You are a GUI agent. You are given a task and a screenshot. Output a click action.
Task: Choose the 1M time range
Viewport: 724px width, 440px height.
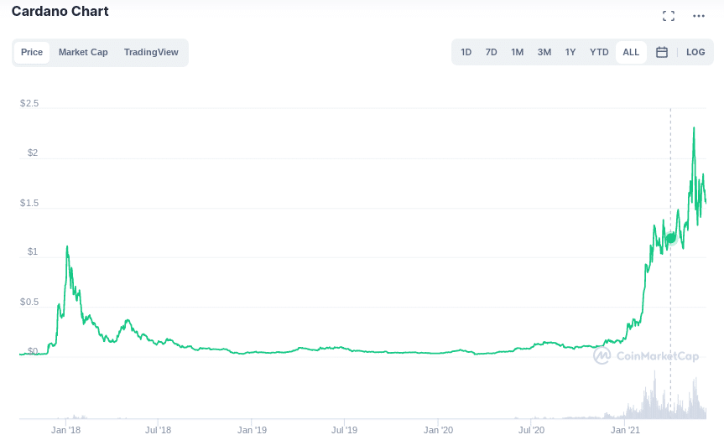[x=518, y=52]
